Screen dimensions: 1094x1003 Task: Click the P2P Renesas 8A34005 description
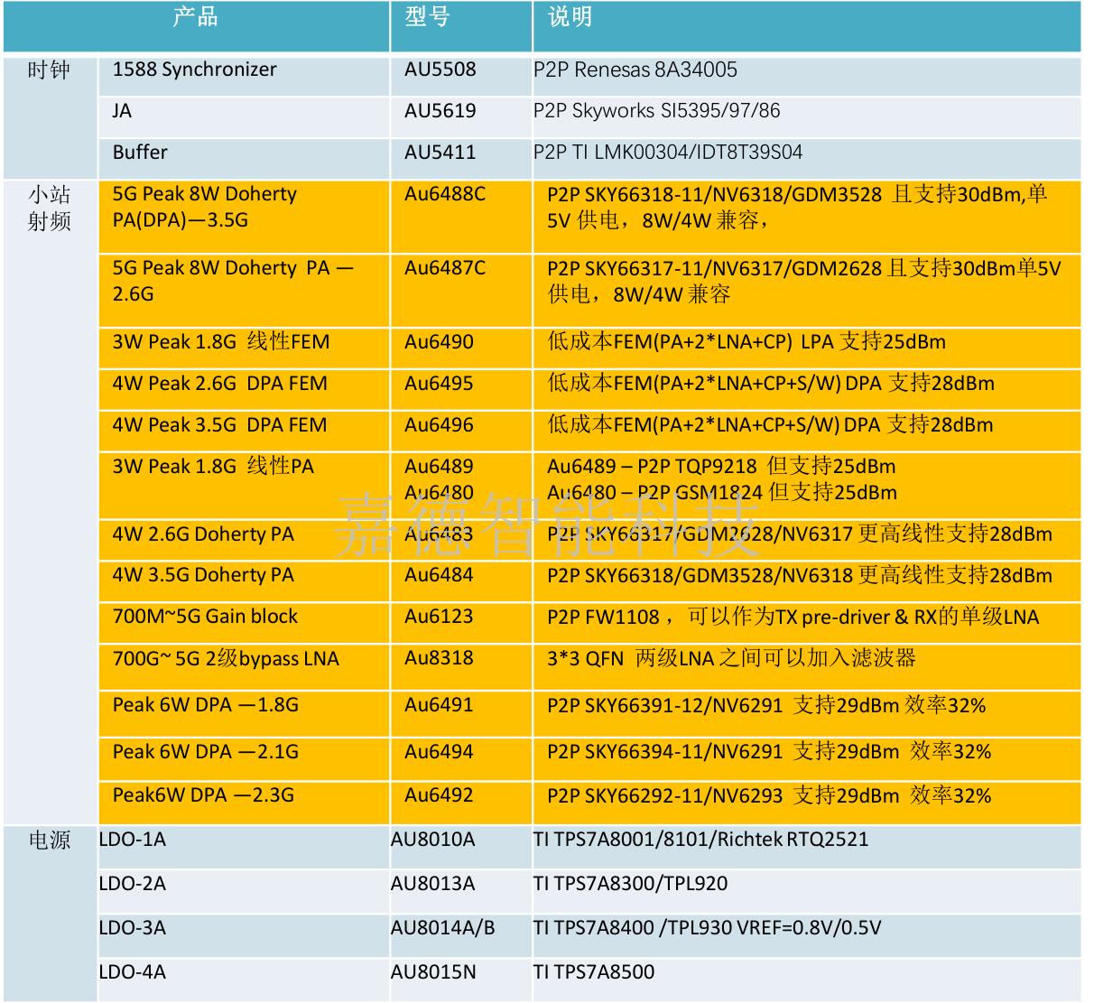(x=635, y=70)
